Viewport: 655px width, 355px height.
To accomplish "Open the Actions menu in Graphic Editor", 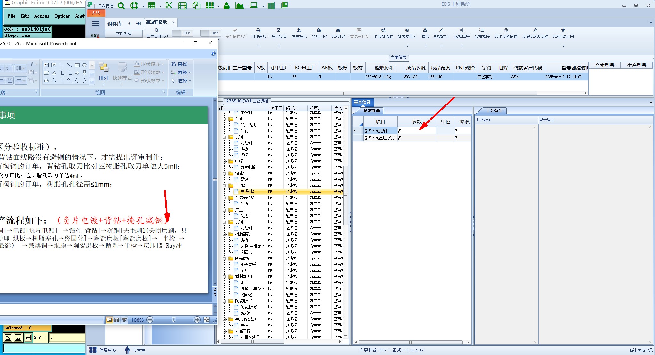I will tap(42, 16).
